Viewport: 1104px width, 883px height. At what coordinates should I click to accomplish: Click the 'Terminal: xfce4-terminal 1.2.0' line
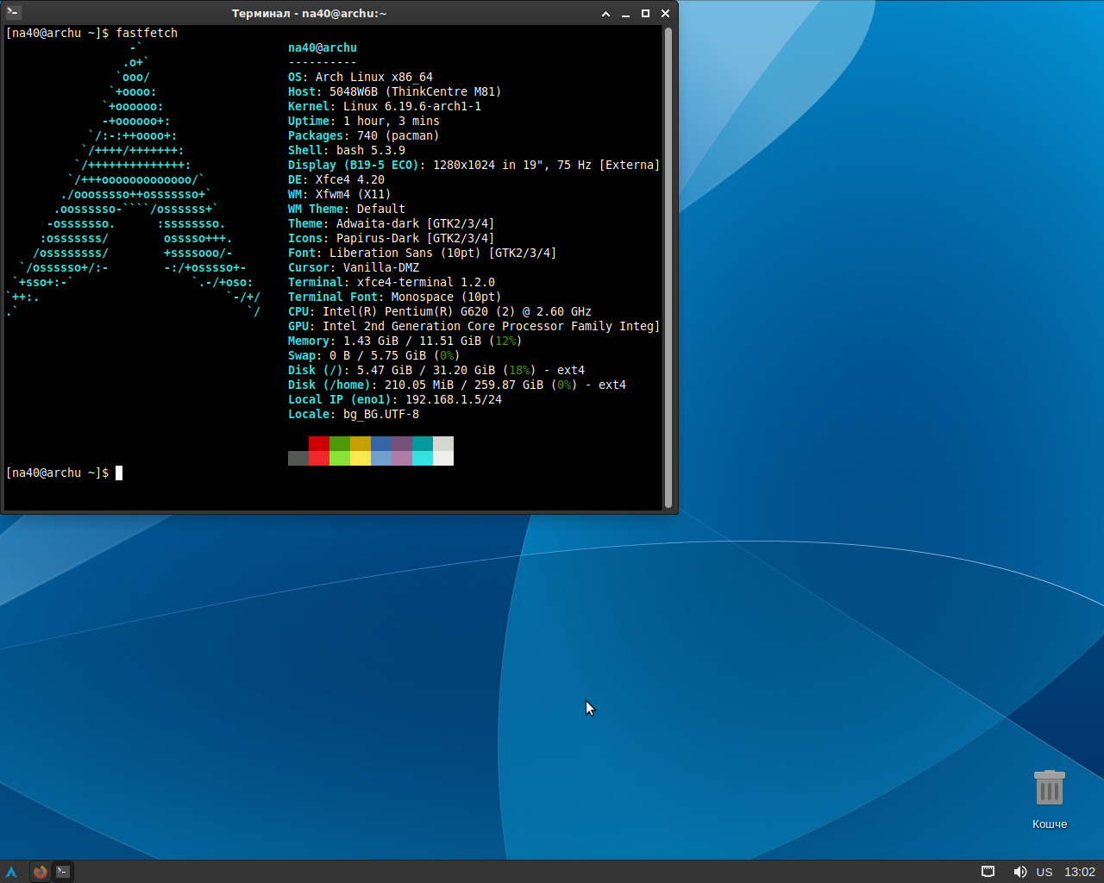pyautogui.click(x=392, y=282)
